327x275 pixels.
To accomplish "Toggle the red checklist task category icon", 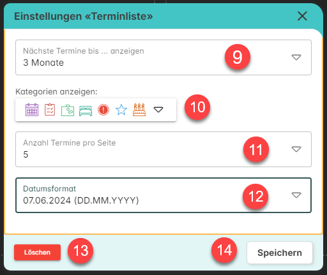I will (50, 110).
